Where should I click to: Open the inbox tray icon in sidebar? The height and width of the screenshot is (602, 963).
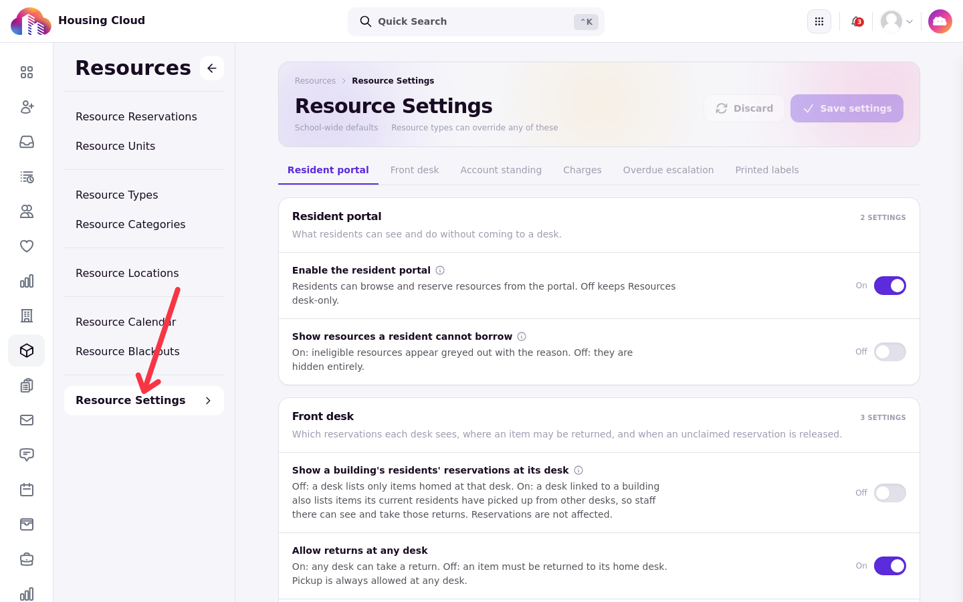27,142
